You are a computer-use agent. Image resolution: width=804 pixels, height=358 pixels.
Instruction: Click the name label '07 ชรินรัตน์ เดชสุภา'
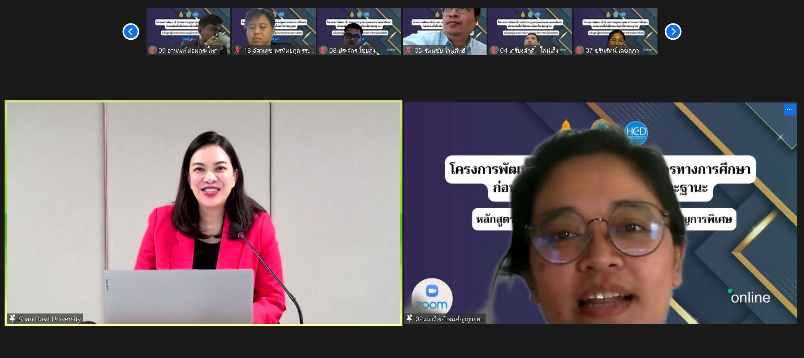(x=612, y=51)
